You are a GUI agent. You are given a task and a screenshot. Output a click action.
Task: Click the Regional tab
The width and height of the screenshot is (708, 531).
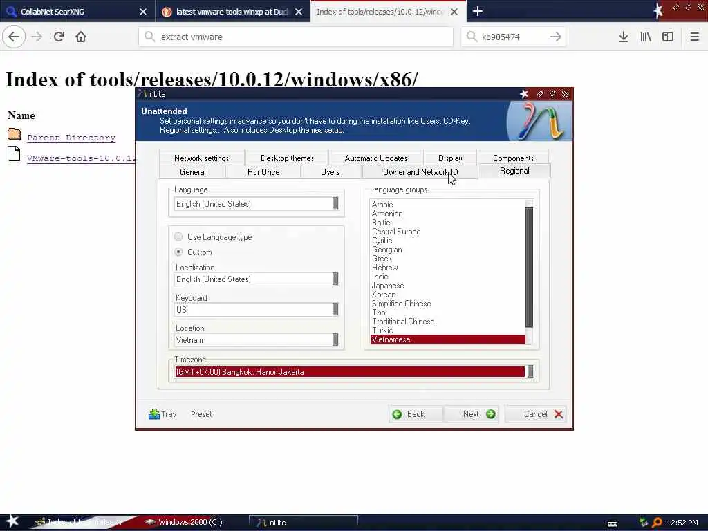[514, 171]
